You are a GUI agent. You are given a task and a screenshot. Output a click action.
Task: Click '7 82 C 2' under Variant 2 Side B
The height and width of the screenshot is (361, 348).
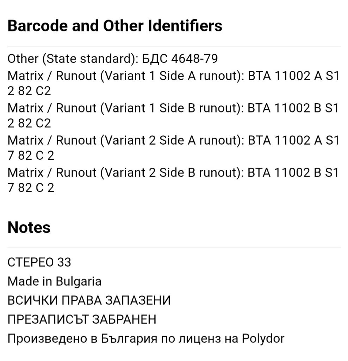pyautogui.click(x=31, y=188)
